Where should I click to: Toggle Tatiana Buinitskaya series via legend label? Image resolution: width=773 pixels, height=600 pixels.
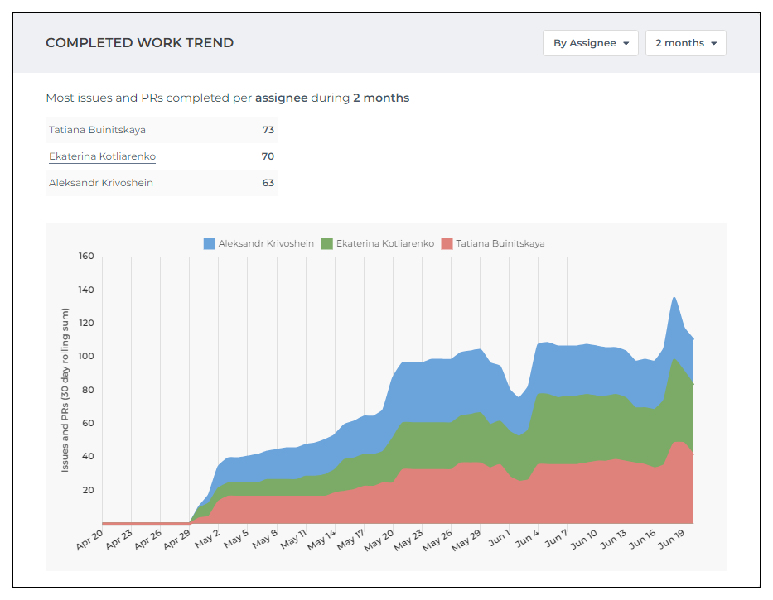pos(500,243)
